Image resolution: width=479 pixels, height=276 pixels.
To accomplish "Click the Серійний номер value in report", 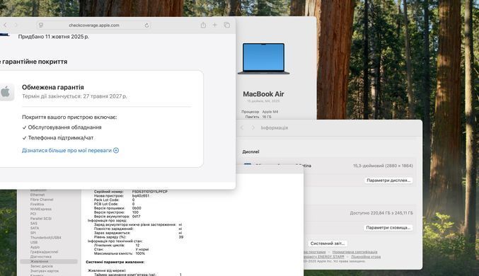I will click(150, 192).
